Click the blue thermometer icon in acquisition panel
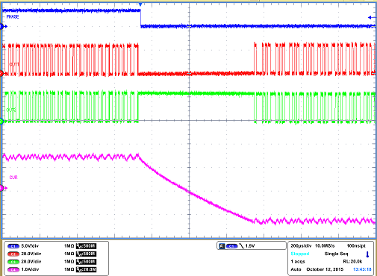This screenshot has height=276, width=377. point(367,254)
